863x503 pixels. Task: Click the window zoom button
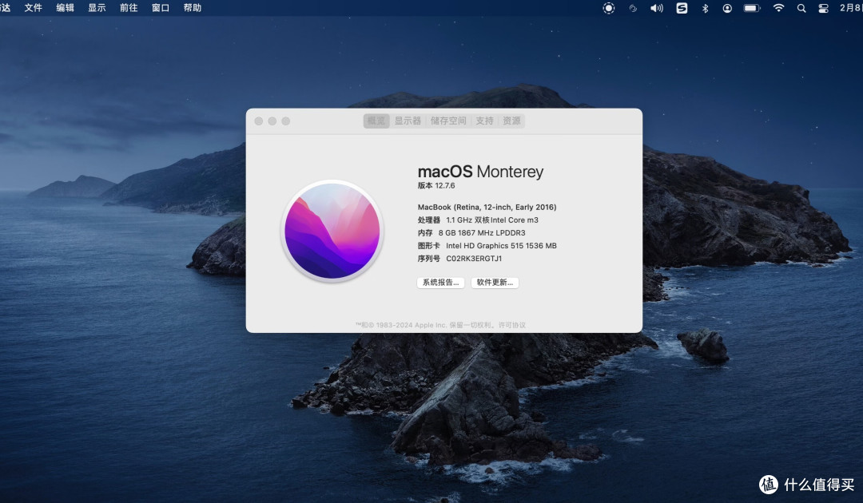point(285,121)
